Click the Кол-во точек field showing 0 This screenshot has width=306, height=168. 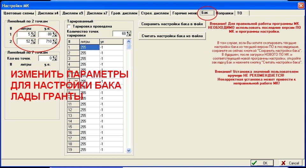click(x=45, y=58)
